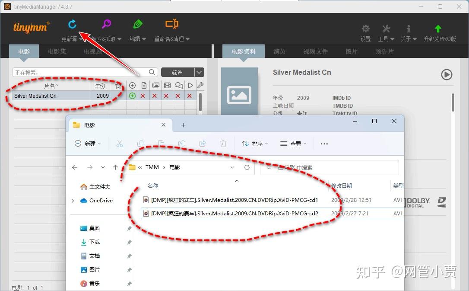Expand the OneDrive entry in Explorer sidebar
The height and width of the screenshot is (291, 469).
[x=73, y=200]
